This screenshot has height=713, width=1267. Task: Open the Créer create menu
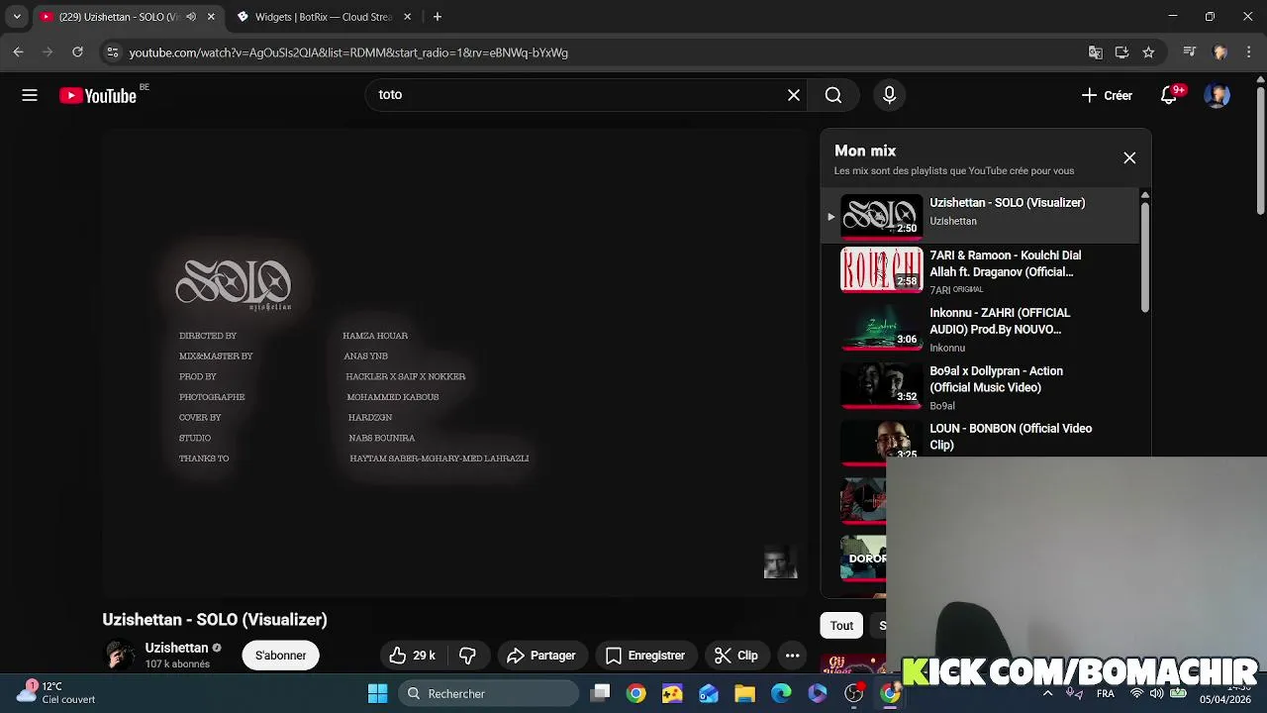(1107, 95)
